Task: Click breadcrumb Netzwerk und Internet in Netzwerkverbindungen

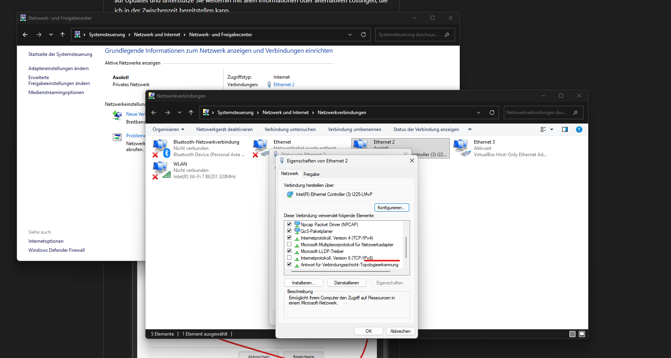Action: tap(285, 113)
